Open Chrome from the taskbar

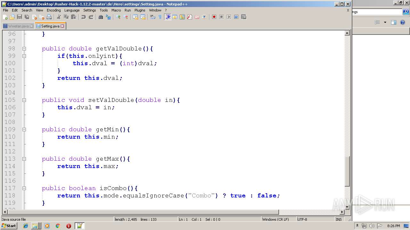(x=58, y=226)
